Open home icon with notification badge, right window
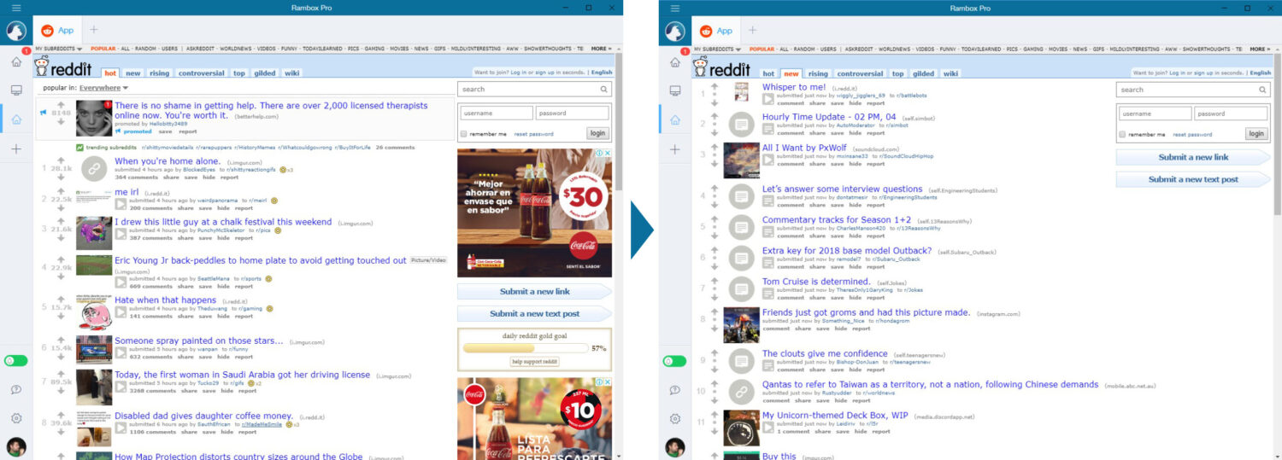This screenshot has width=1282, height=460. point(675,61)
